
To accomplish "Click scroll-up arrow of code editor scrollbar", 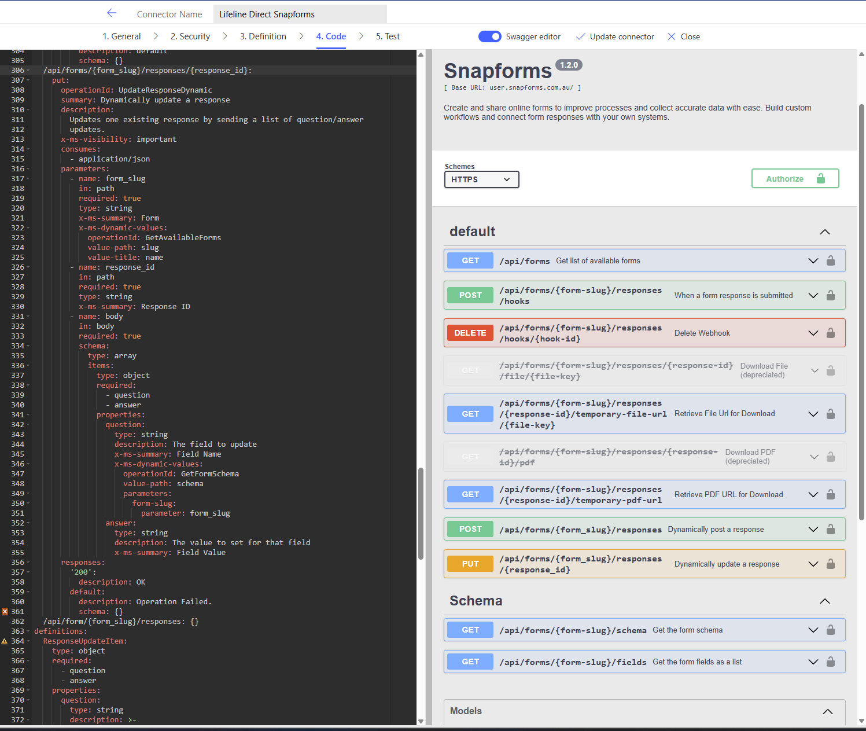I will point(421,54).
